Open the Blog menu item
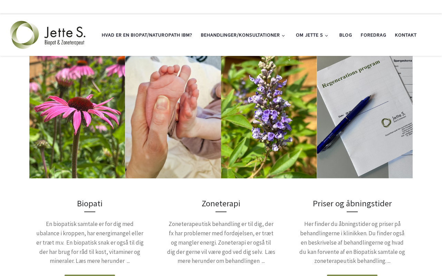This screenshot has width=442, height=276. coord(345,35)
